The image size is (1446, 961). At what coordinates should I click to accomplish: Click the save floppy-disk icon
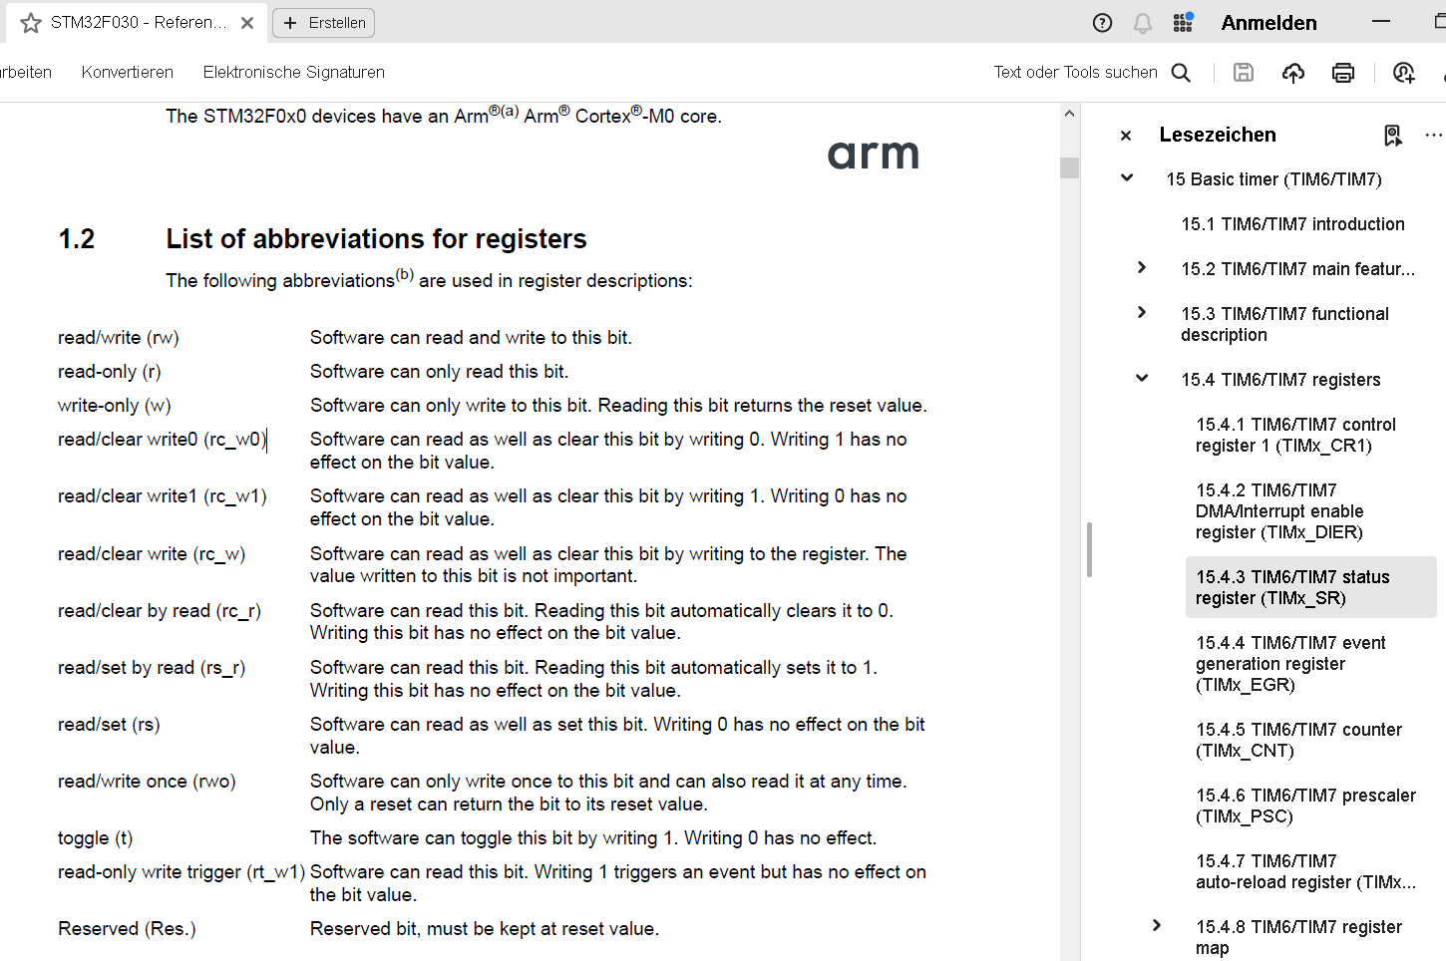1244,72
